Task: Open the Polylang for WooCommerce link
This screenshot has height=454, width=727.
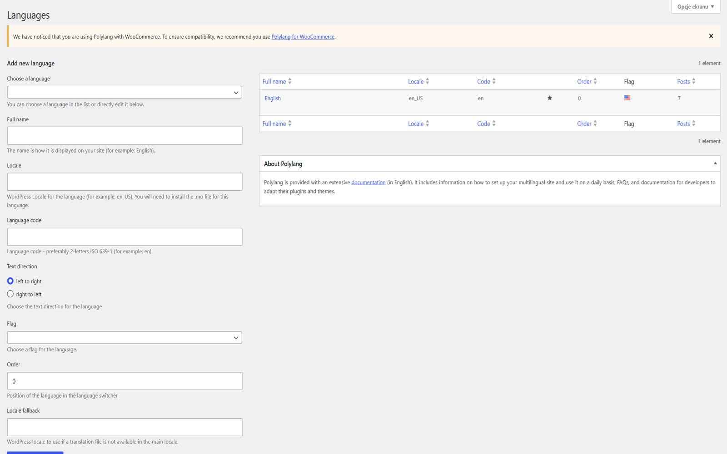Action: 303,37
